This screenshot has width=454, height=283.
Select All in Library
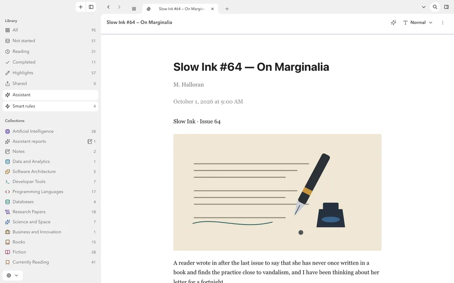coord(51,30)
